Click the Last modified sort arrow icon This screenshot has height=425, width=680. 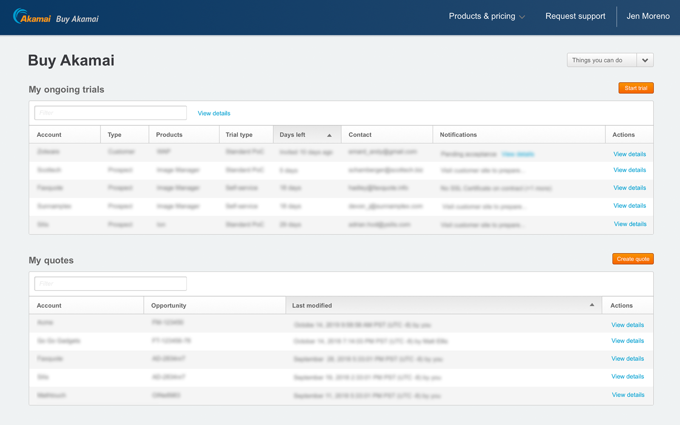coord(592,305)
